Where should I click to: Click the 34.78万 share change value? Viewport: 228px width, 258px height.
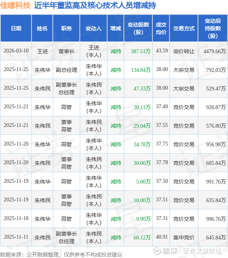pyautogui.click(x=142, y=144)
